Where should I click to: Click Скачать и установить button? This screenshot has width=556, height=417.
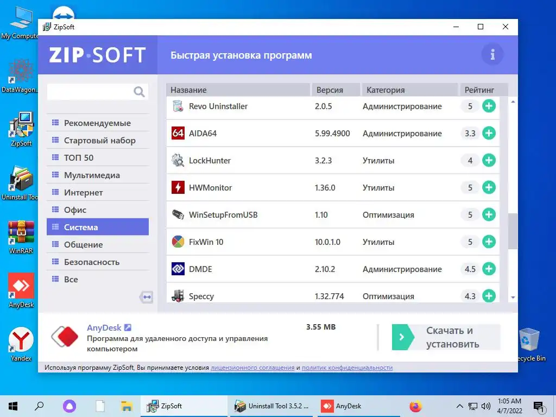click(x=446, y=337)
